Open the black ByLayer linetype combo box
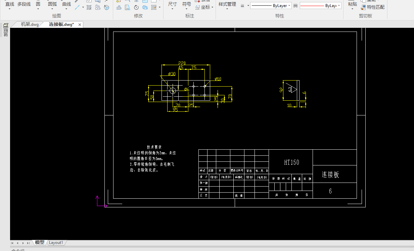The width and height of the screenshot is (414, 251). click(x=271, y=6)
